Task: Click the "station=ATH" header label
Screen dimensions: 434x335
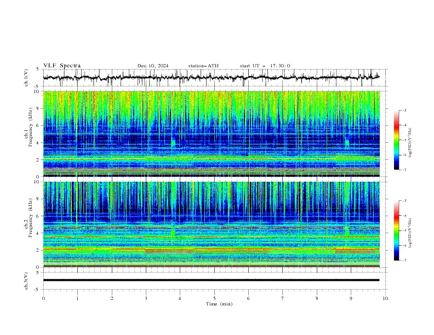Action: click(x=203, y=66)
